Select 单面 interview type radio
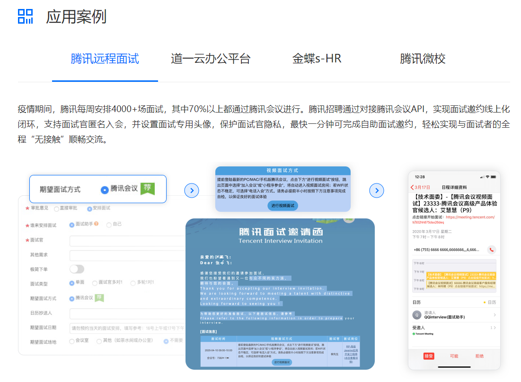 pos(72,283)
